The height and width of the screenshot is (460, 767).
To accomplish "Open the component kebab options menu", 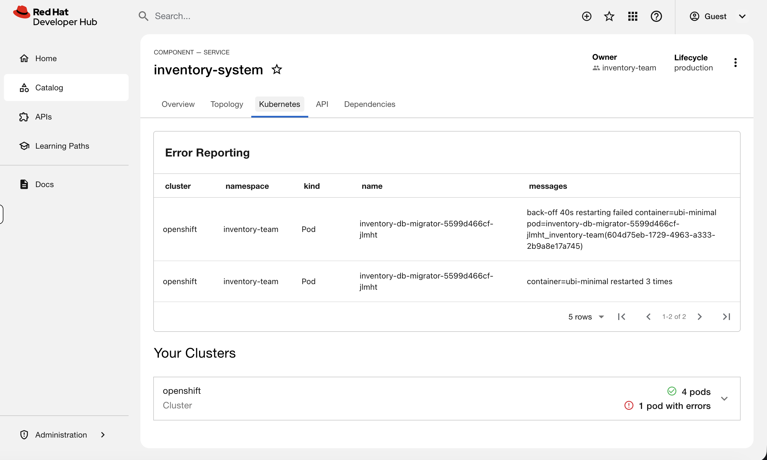I will [x=735, y=63].
